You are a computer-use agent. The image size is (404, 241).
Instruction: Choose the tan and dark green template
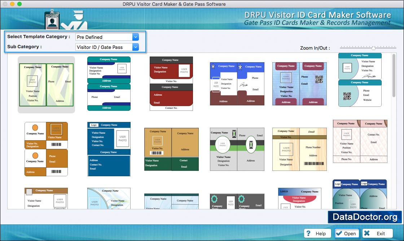click(x=171, y=149)
